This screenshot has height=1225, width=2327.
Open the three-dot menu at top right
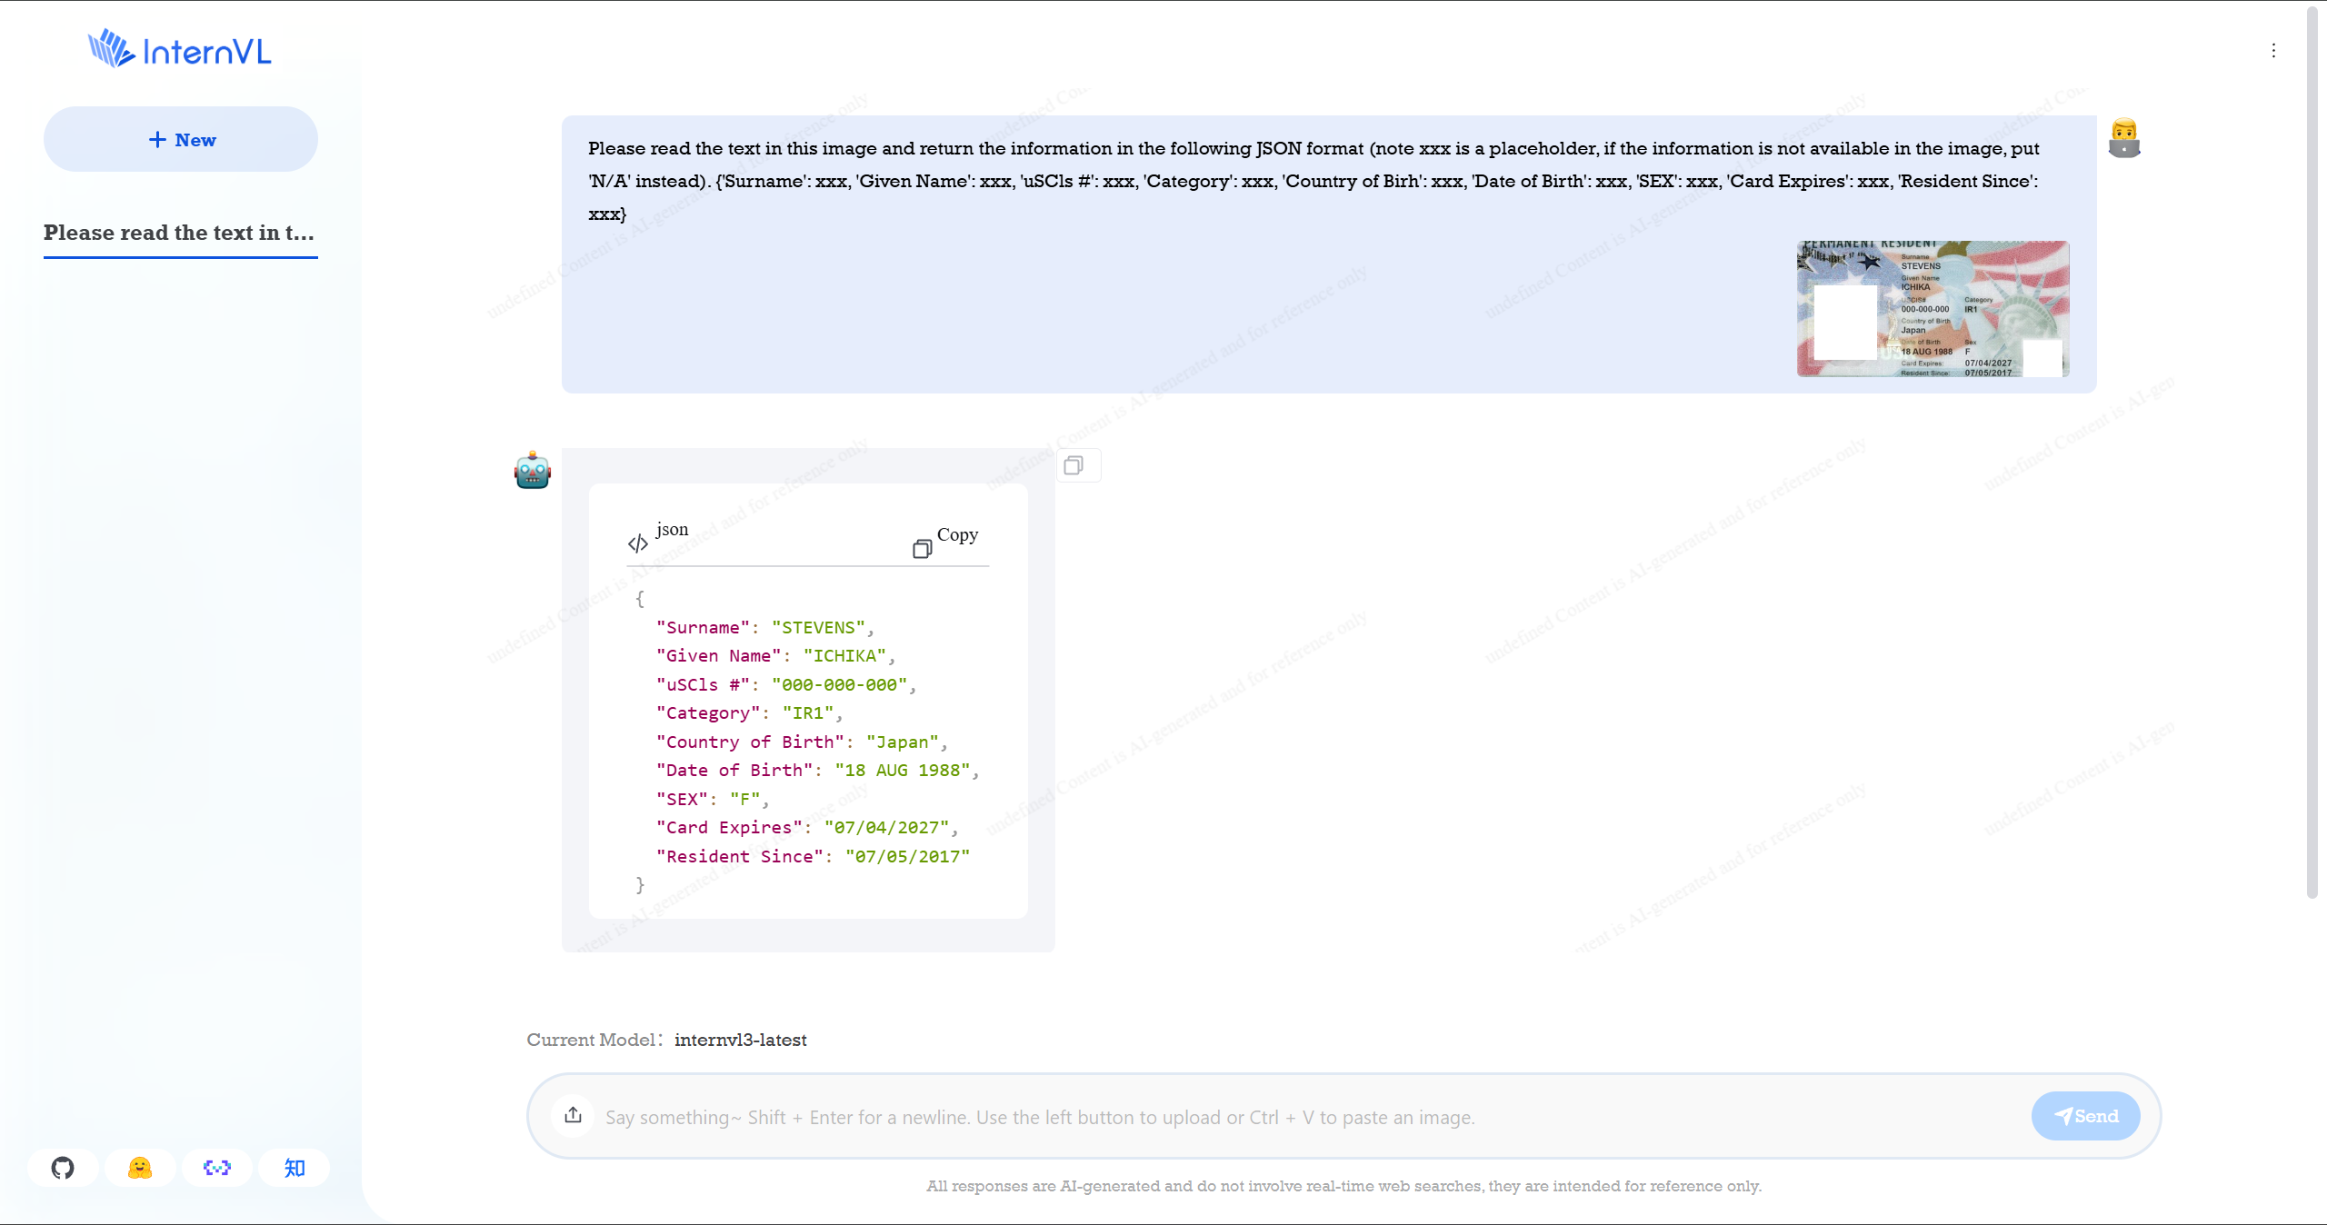(2273, 51)
